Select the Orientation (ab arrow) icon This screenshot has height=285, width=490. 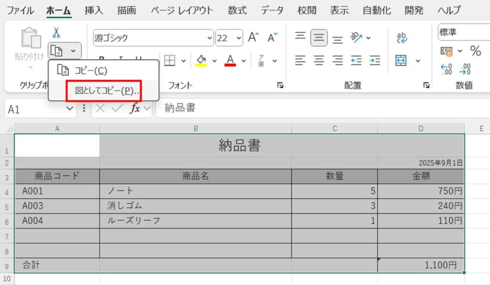[356, 37]
